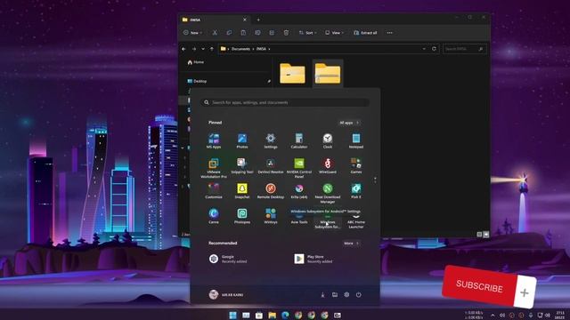Launch Krita (x64)

click(299, 191)
